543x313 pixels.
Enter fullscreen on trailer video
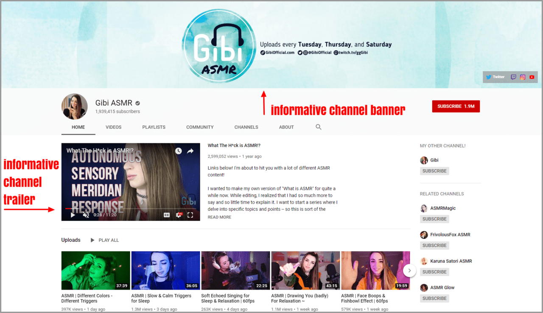pos(190,215)
